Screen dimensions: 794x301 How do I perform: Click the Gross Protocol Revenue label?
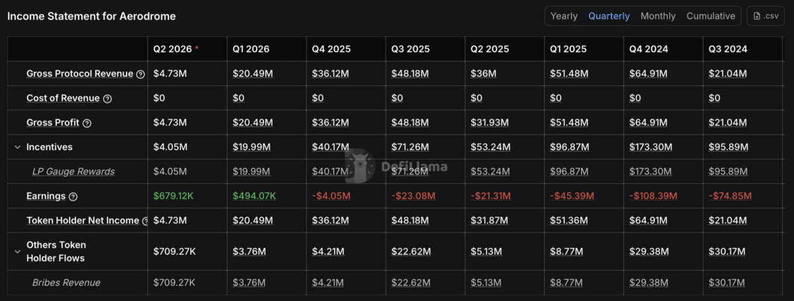[79, 73]
